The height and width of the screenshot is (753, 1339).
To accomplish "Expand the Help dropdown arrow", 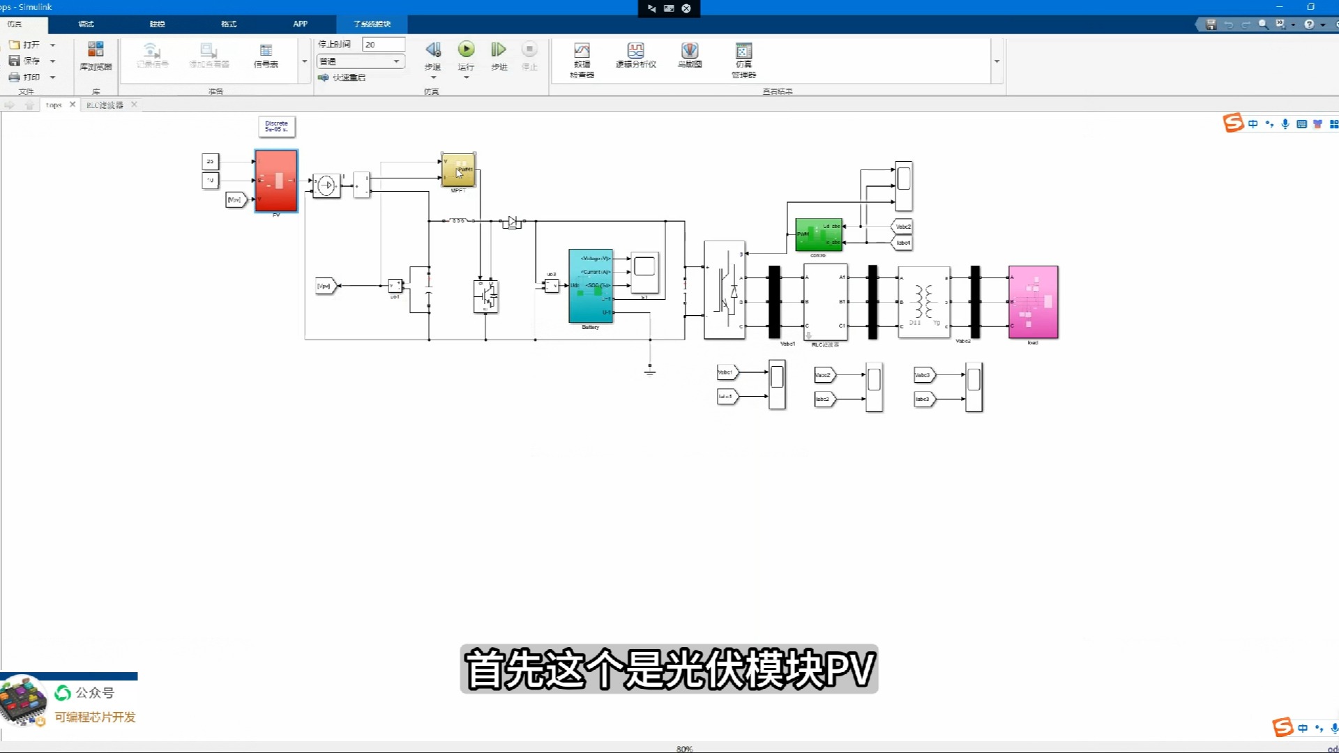I will 1323,25.
